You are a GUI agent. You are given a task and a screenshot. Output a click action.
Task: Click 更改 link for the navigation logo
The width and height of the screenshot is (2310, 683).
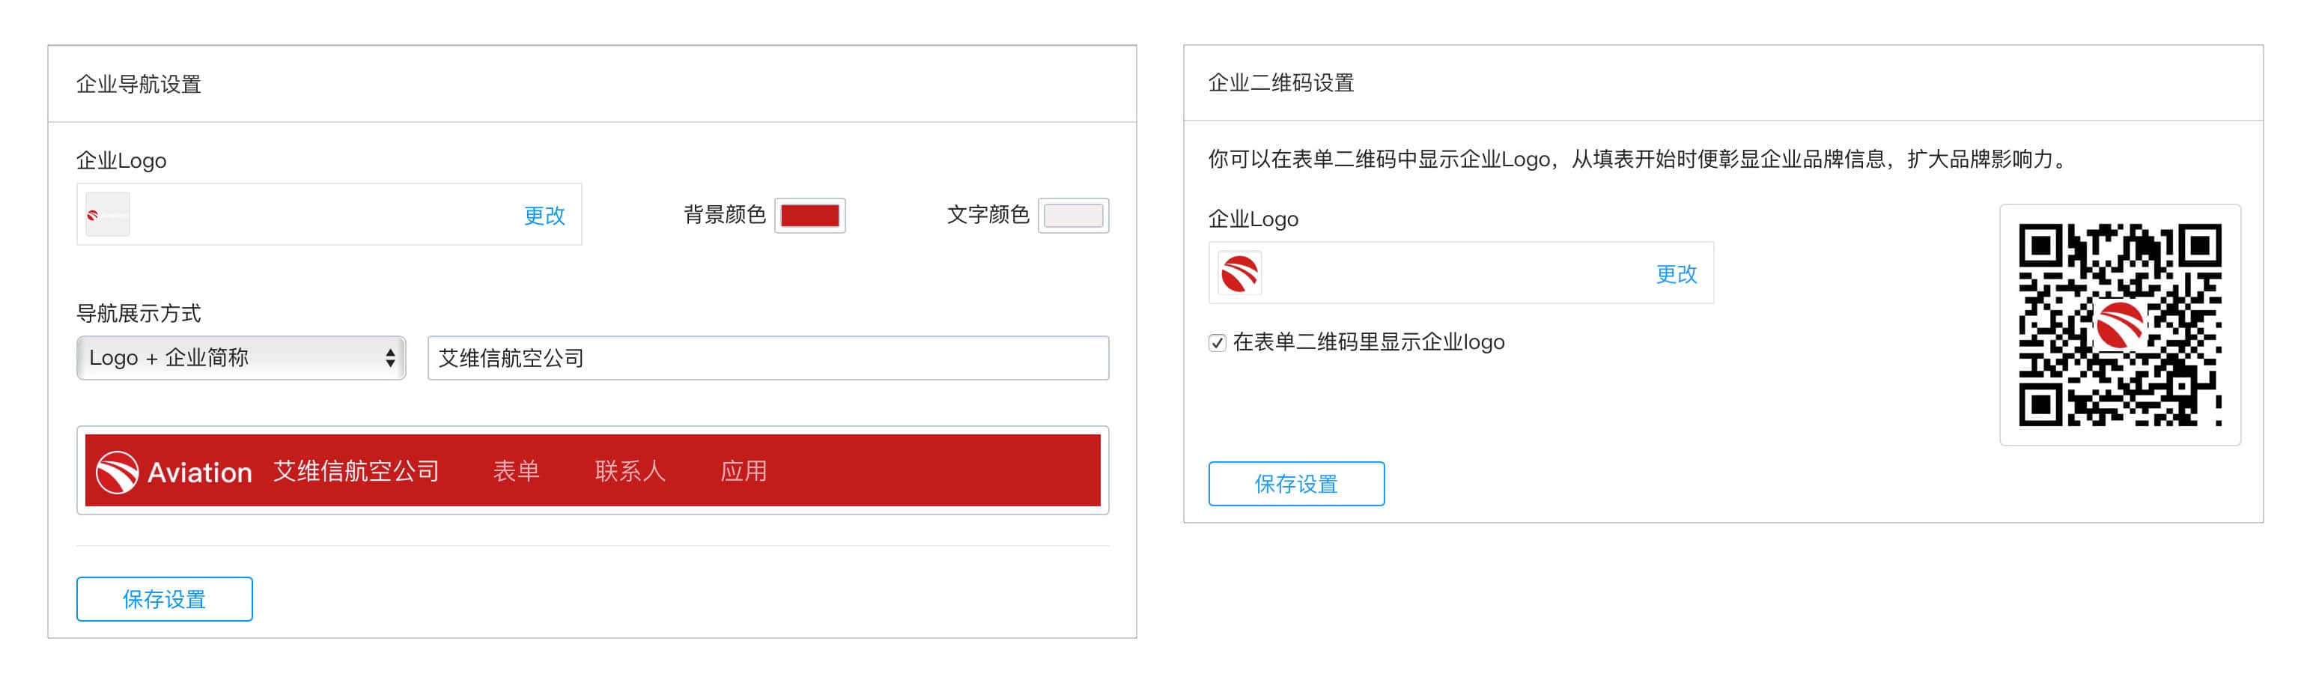[544, 215]
